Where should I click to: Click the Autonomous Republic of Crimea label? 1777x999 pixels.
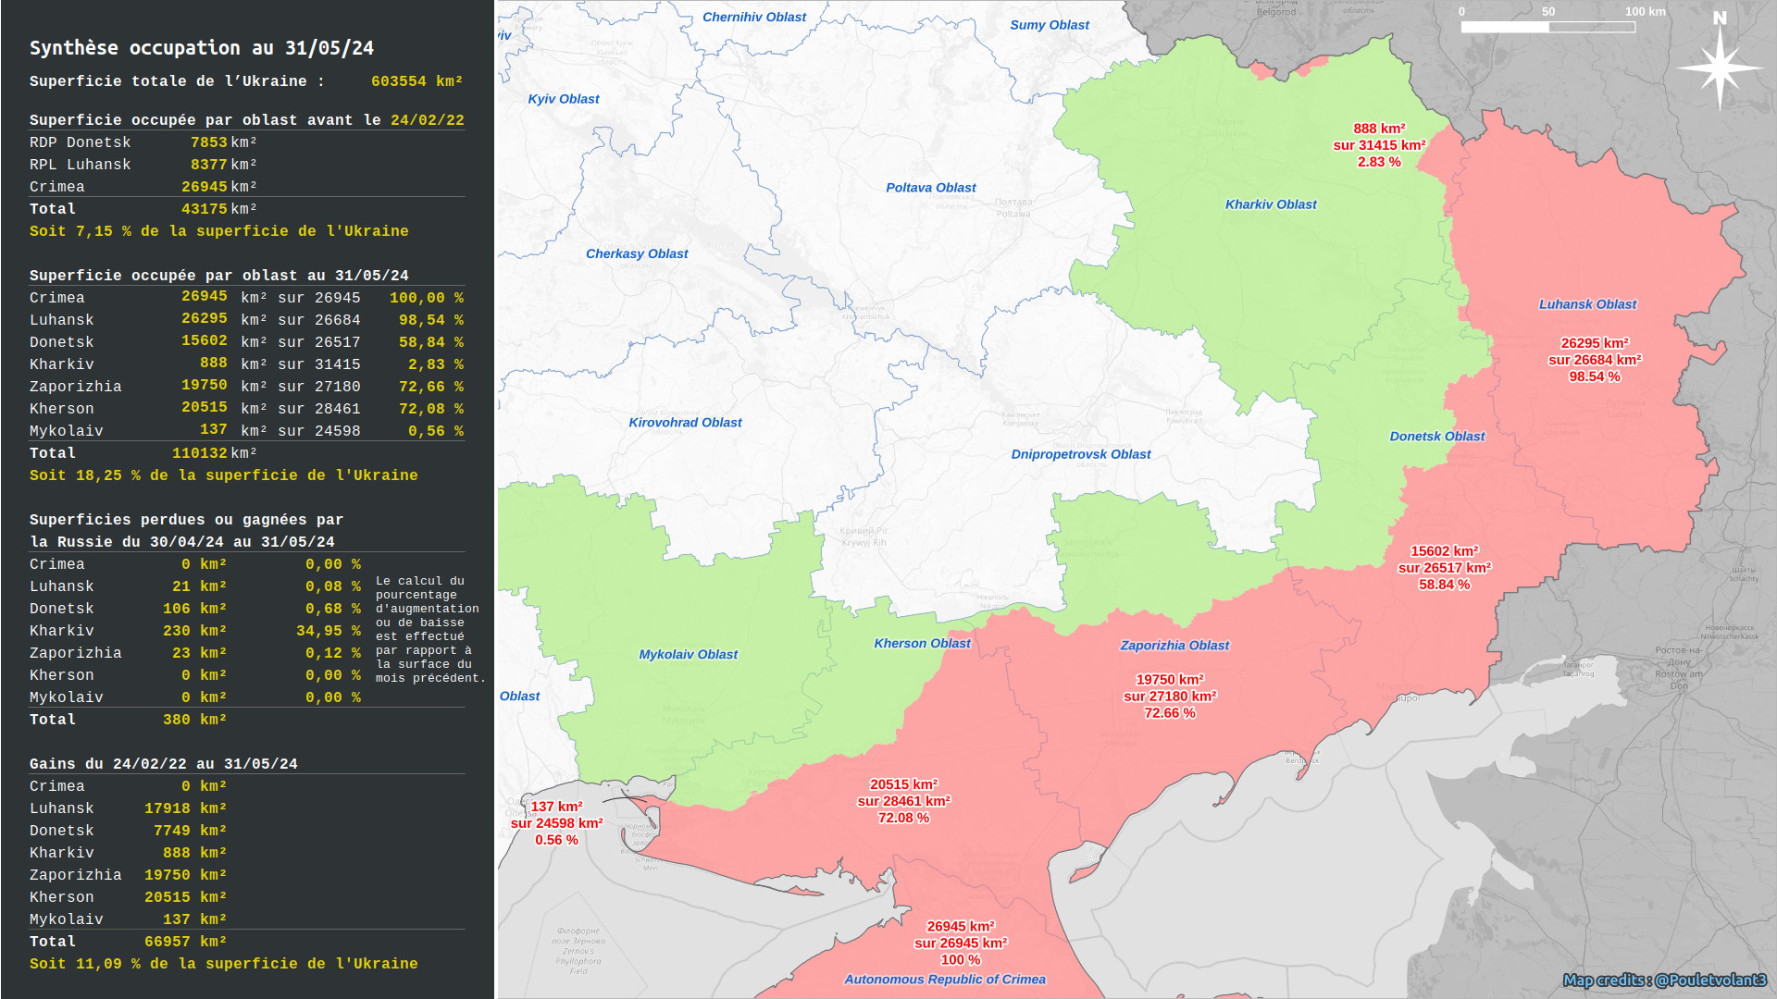click(944, 980)
